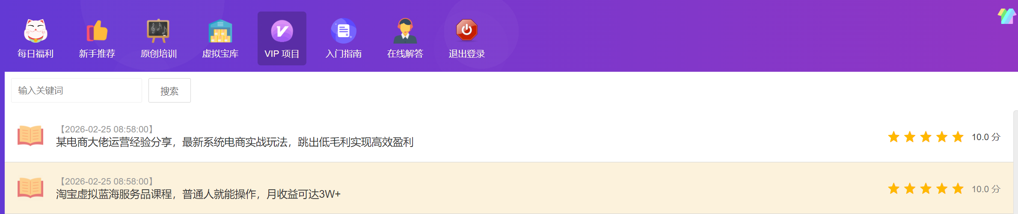
Task: Open the 淘宝虚拟蓝海服务品课程 article link
Action: [198, 194]
